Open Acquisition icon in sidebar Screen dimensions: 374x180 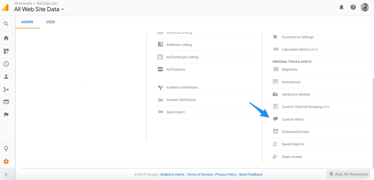[x=6, y=89]
